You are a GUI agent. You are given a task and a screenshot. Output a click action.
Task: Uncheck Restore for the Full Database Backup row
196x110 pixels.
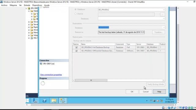coord(76,47)
